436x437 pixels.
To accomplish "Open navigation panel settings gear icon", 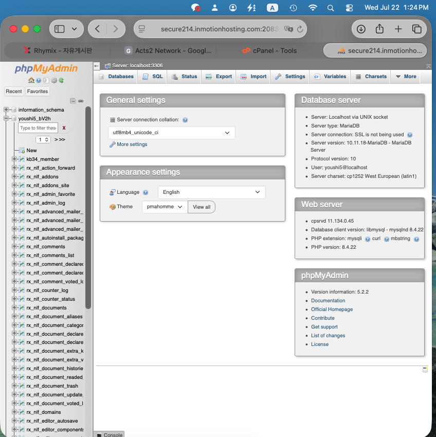I will [54, 80].
